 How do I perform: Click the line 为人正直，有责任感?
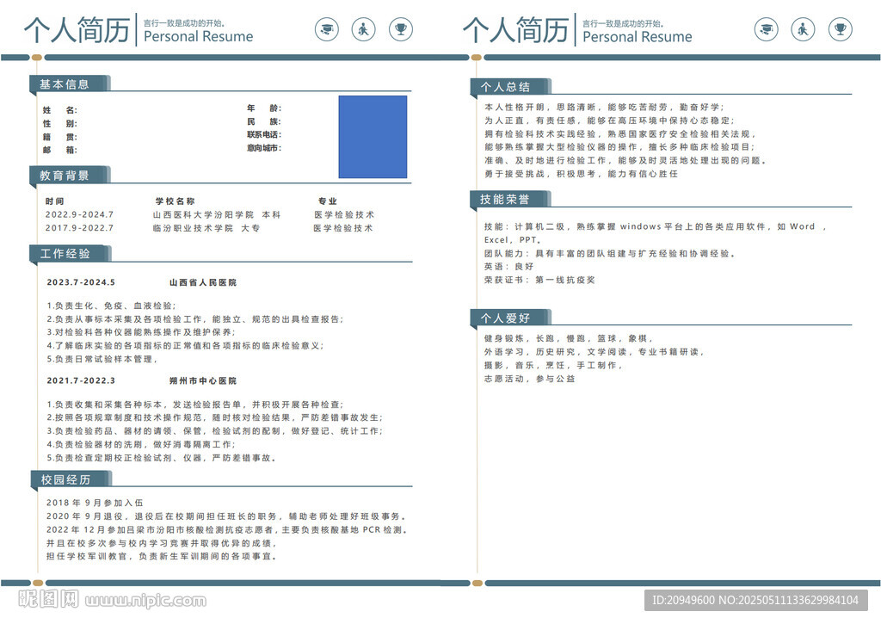[x=610, y=120]
